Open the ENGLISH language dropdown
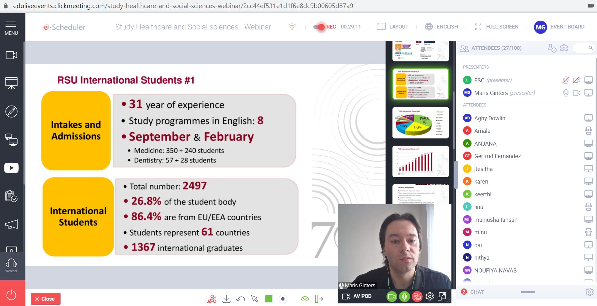 coord(441,27)
